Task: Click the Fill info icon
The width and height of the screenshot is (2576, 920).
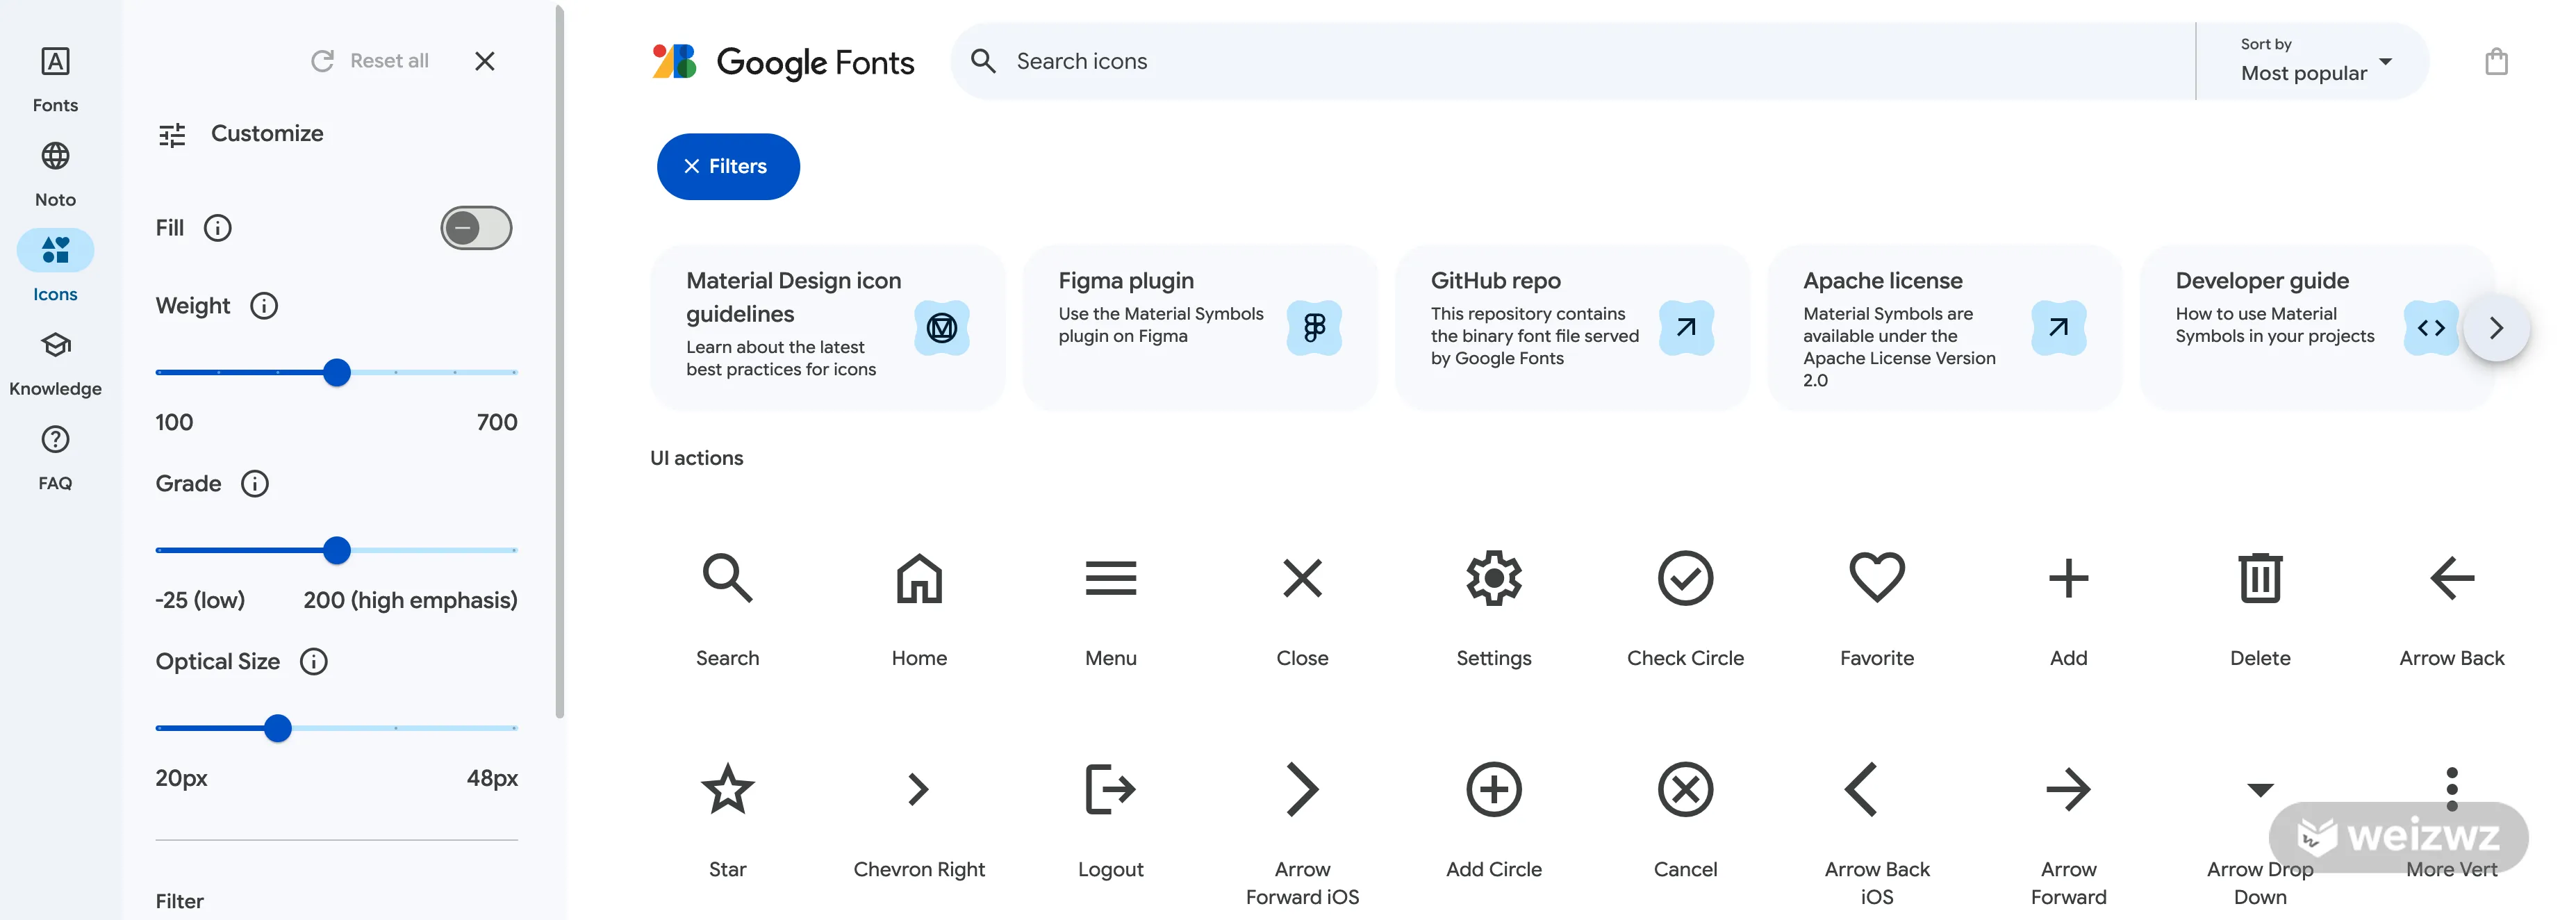Action: point(217,228)
